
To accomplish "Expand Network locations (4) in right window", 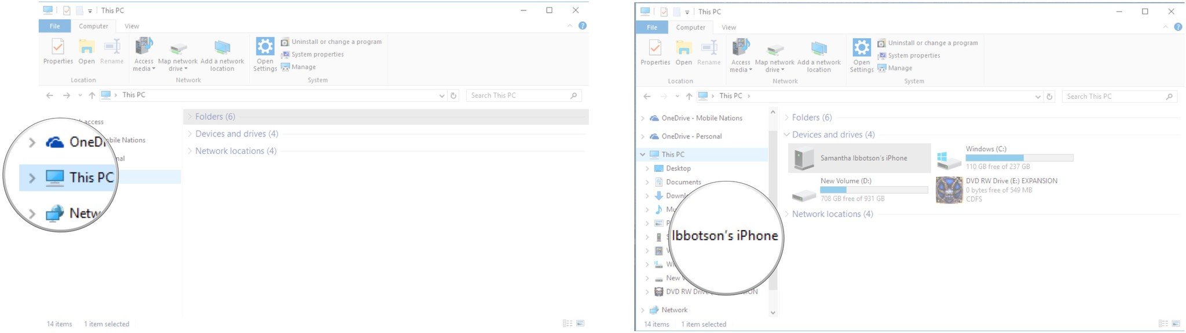I will pos(786,214).
